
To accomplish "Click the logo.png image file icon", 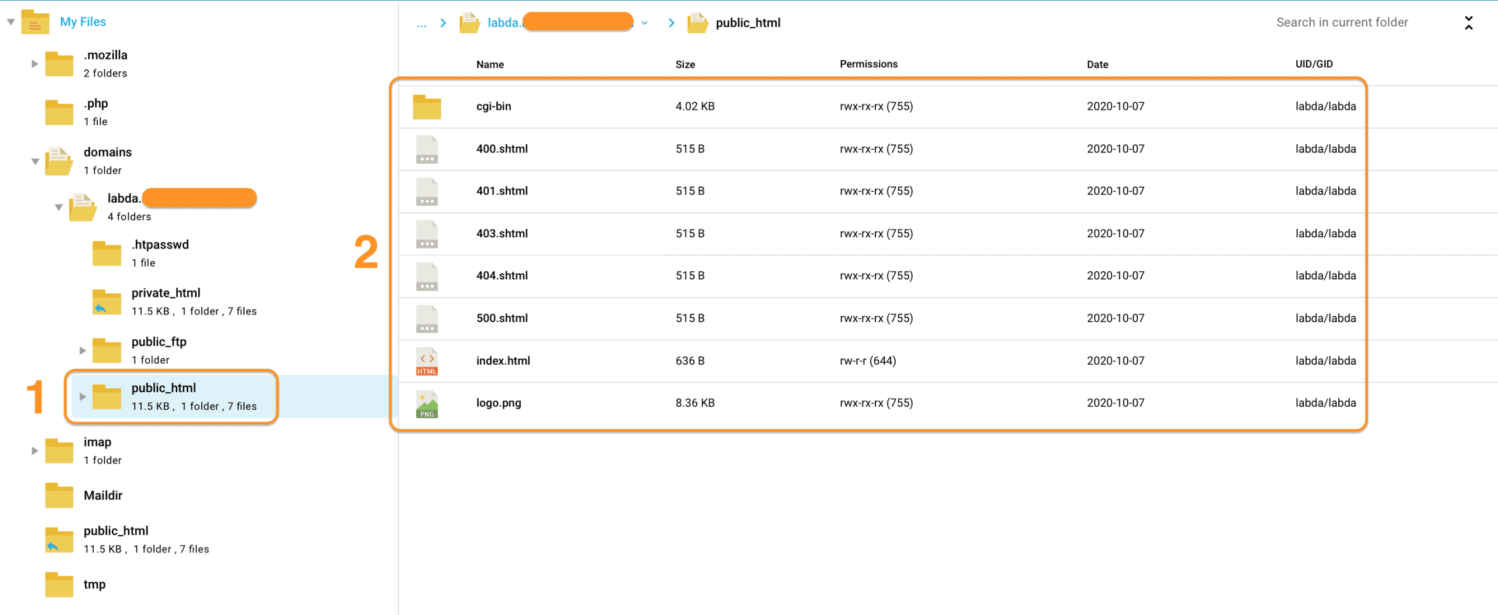I will coord(427,403).
